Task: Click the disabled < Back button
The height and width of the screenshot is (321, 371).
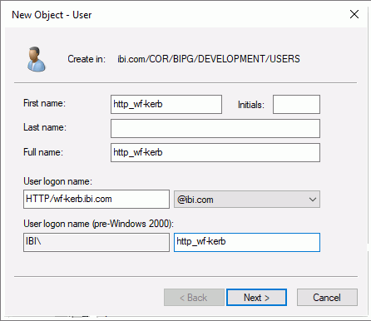Action: coord(194,298)
